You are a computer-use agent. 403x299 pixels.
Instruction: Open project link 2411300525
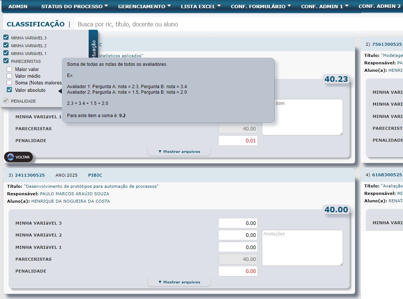[30, 175]
